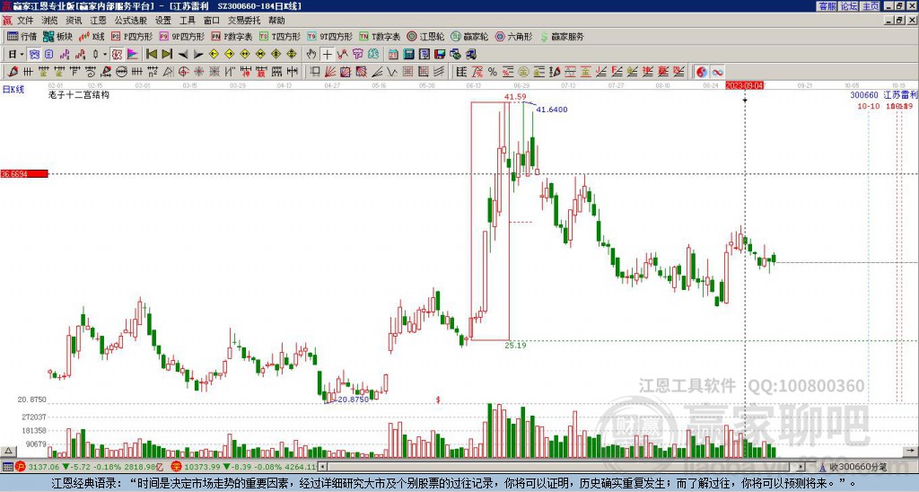Open the calendar date icon

point(393,55)
